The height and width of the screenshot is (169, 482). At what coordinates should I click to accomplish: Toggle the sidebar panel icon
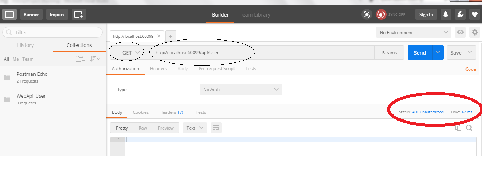click(10, 14)
